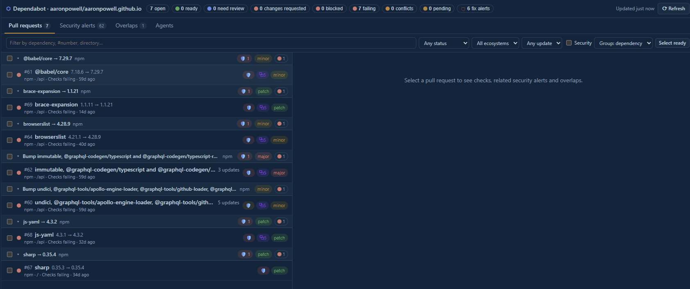This screenshot has width=690, height=289.
Task: Select checkbox for PR #64 browserslist
Action: (x=9, y=140)
